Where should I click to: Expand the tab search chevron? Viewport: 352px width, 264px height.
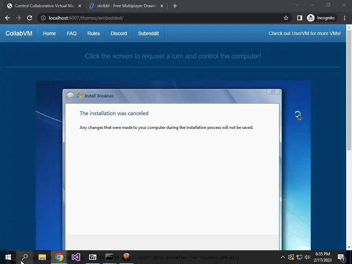click(x=297, y=5)
